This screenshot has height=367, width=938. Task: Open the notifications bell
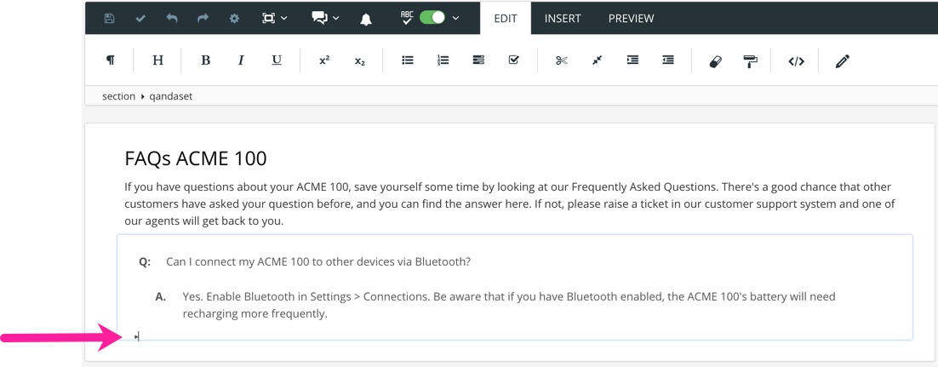pyautogui.click(x=366, y=19)
